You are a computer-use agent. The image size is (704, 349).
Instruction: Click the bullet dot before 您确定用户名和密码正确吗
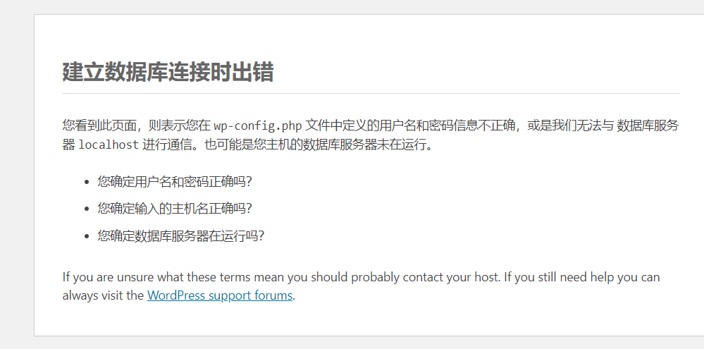click(87, 182)
